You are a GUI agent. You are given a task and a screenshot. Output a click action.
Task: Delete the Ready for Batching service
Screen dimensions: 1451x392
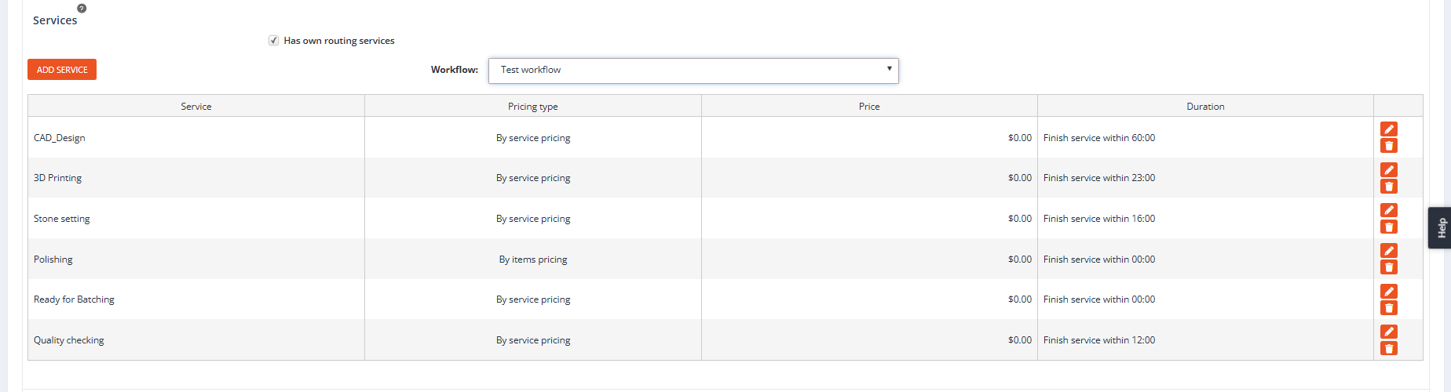pos(1388,308)
